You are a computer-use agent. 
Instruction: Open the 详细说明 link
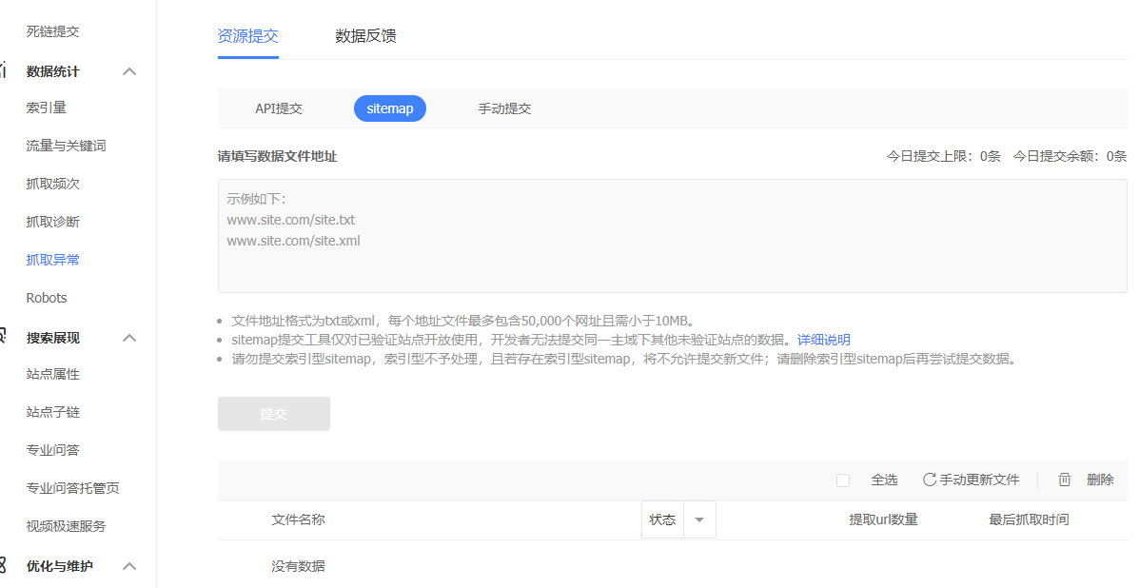coord(824,340)
